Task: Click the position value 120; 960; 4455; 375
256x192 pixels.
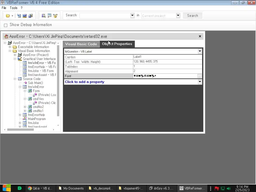Action: [167, 61]
